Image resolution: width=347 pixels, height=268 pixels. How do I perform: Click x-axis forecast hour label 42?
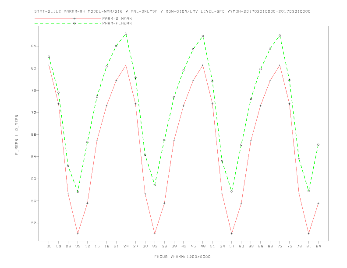[184, 246]
